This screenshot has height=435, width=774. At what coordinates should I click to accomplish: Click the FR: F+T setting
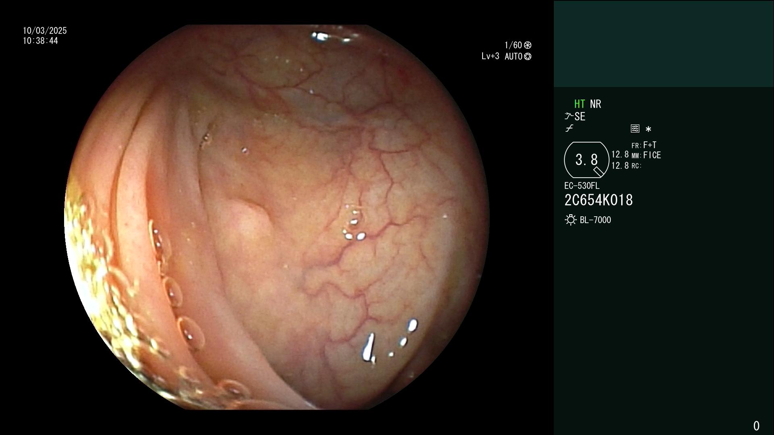[644, 145]
